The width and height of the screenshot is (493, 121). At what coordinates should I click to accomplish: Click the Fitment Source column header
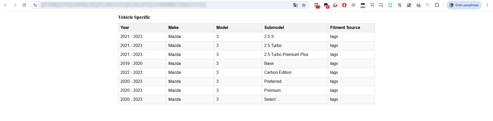pyautogui.click(x=345, y=28)
